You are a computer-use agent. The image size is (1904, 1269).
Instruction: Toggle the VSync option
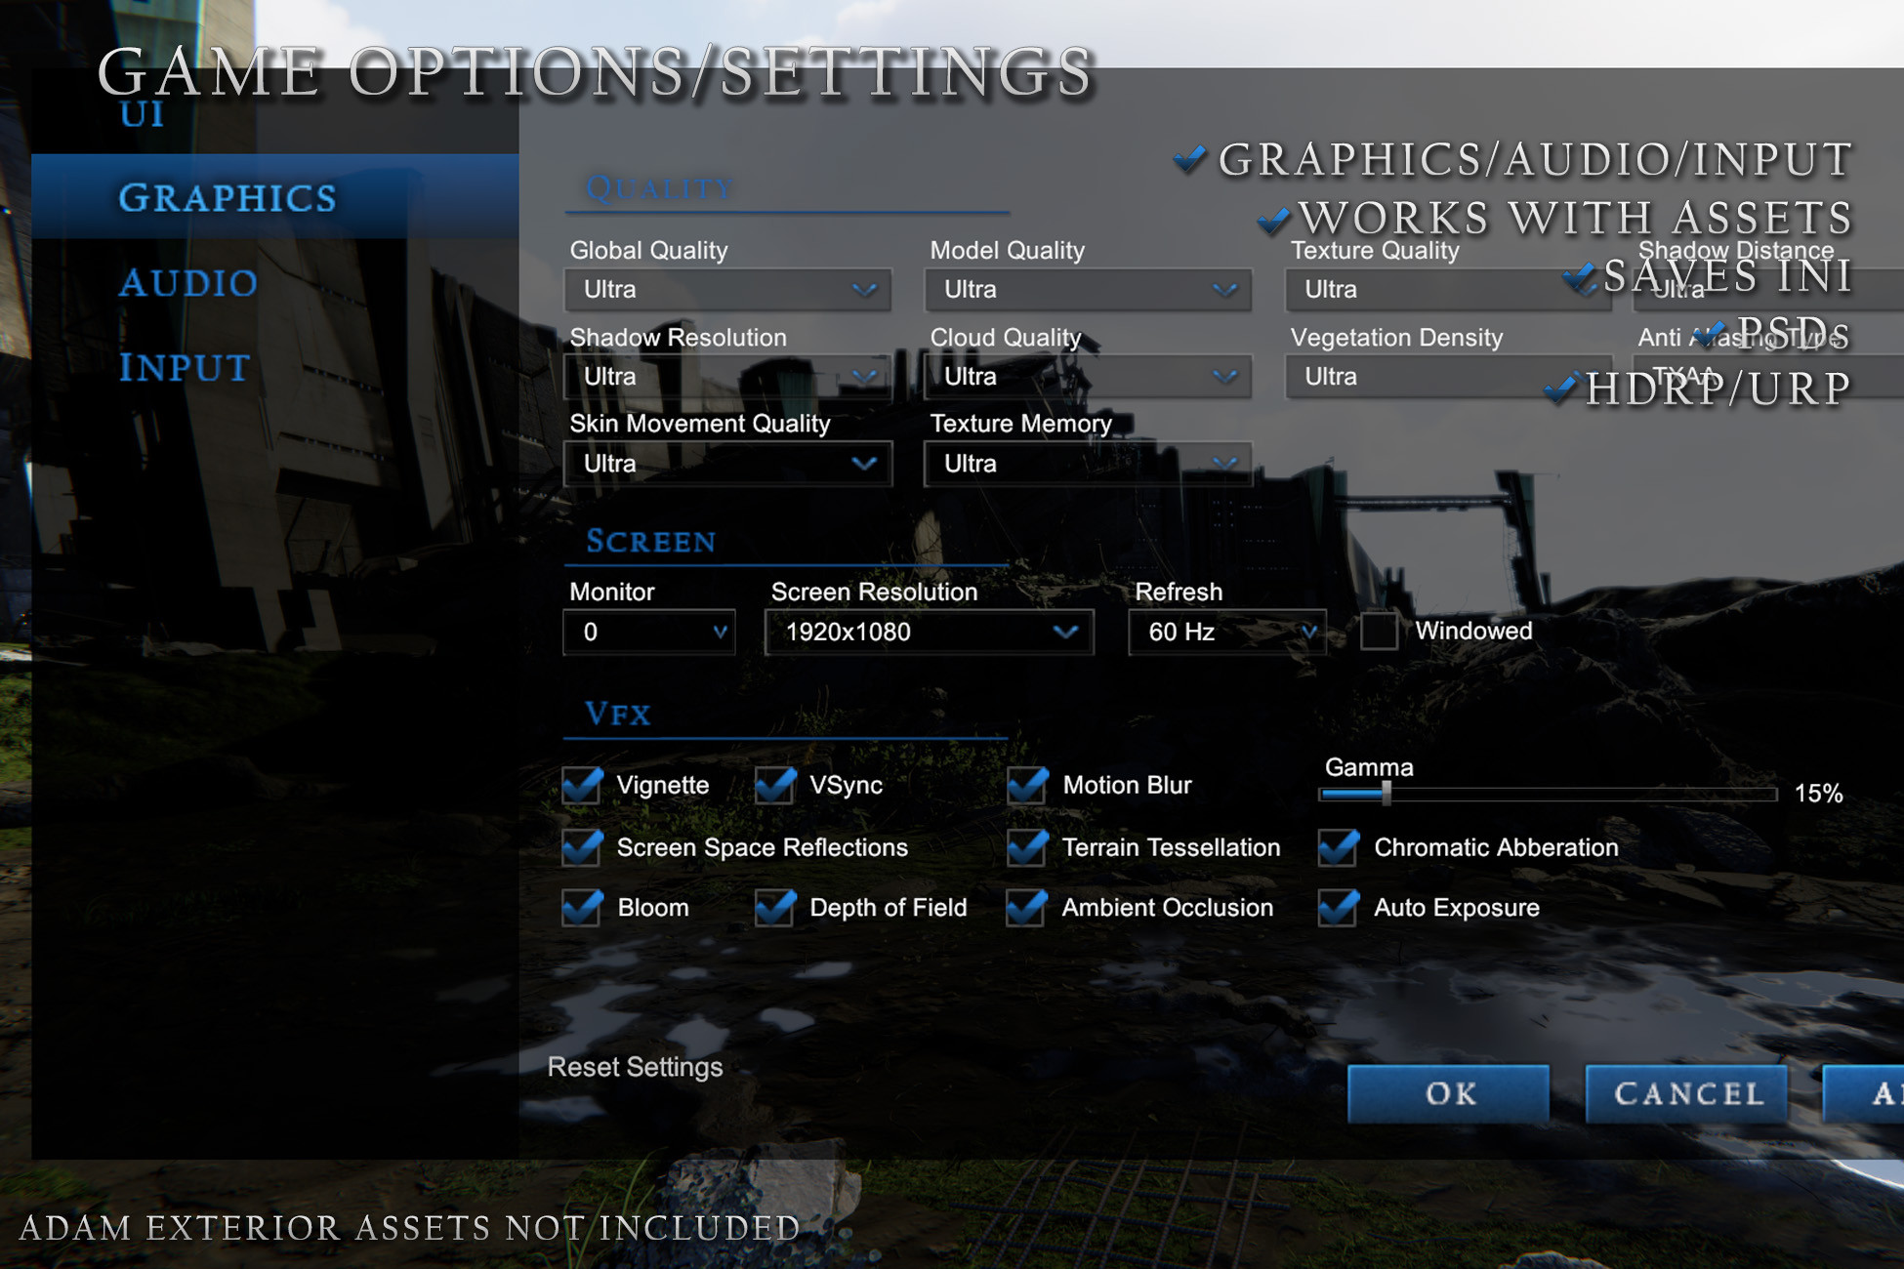(x=776, y=786)
